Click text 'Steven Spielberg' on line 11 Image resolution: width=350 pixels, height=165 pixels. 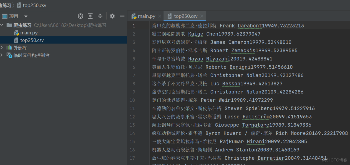tap(249, 108)
